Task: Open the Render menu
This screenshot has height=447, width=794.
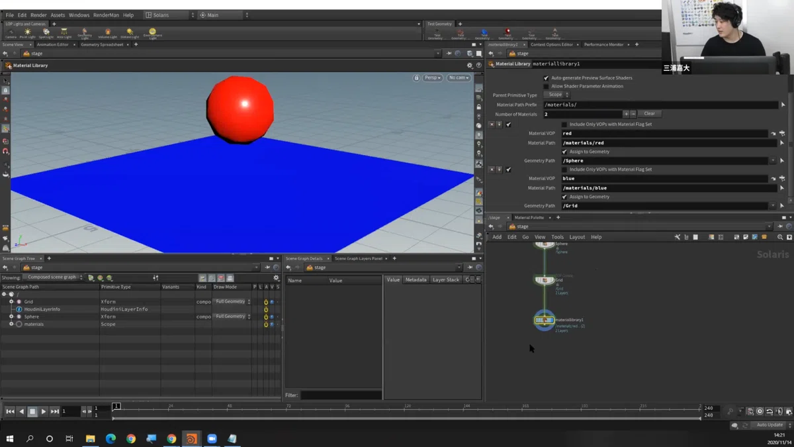Action: pyautogui.click(x=38, y=15)
